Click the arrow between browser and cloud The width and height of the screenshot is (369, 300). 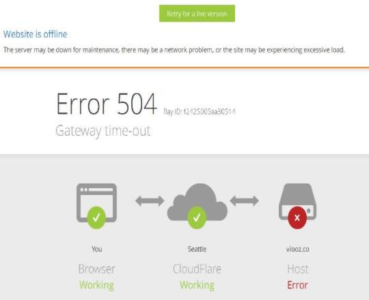click(x=150, y=201)
